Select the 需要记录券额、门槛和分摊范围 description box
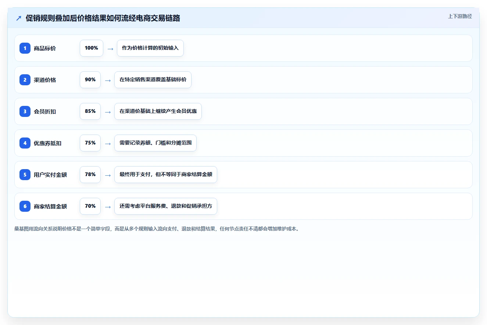The height and width of the screenshot is (325, 487). pos(155,143)
